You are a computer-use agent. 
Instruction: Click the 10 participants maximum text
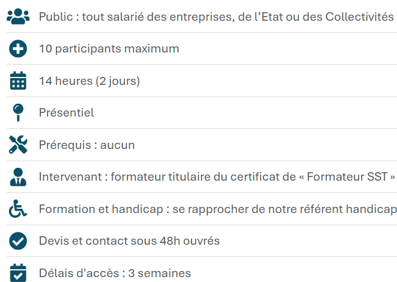pos(109,49)
